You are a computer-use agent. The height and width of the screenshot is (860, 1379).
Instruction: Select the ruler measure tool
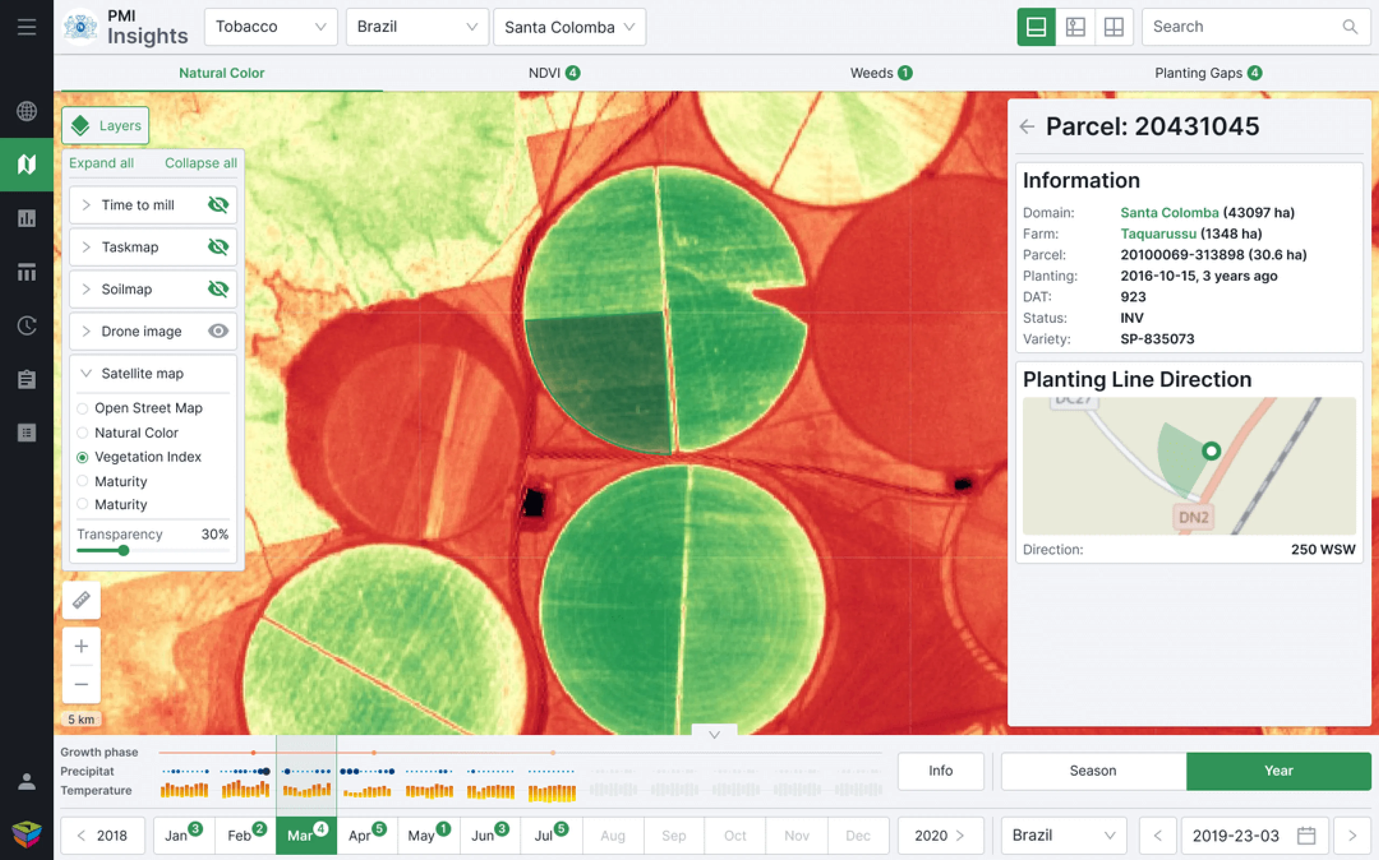point(81,600)
